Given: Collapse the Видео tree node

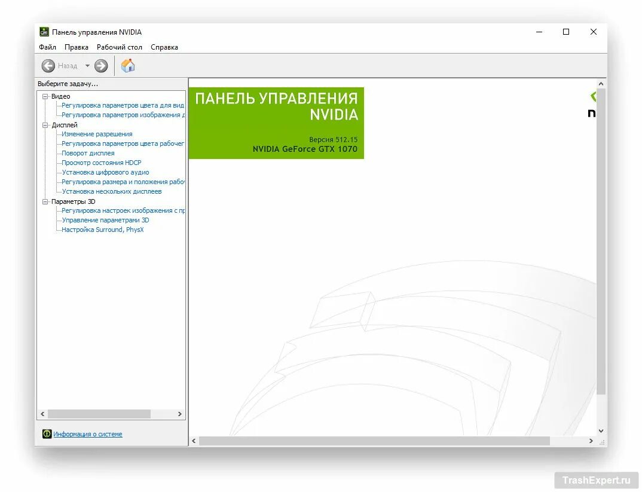Looking at the screenshot, I should coord(45,97).
